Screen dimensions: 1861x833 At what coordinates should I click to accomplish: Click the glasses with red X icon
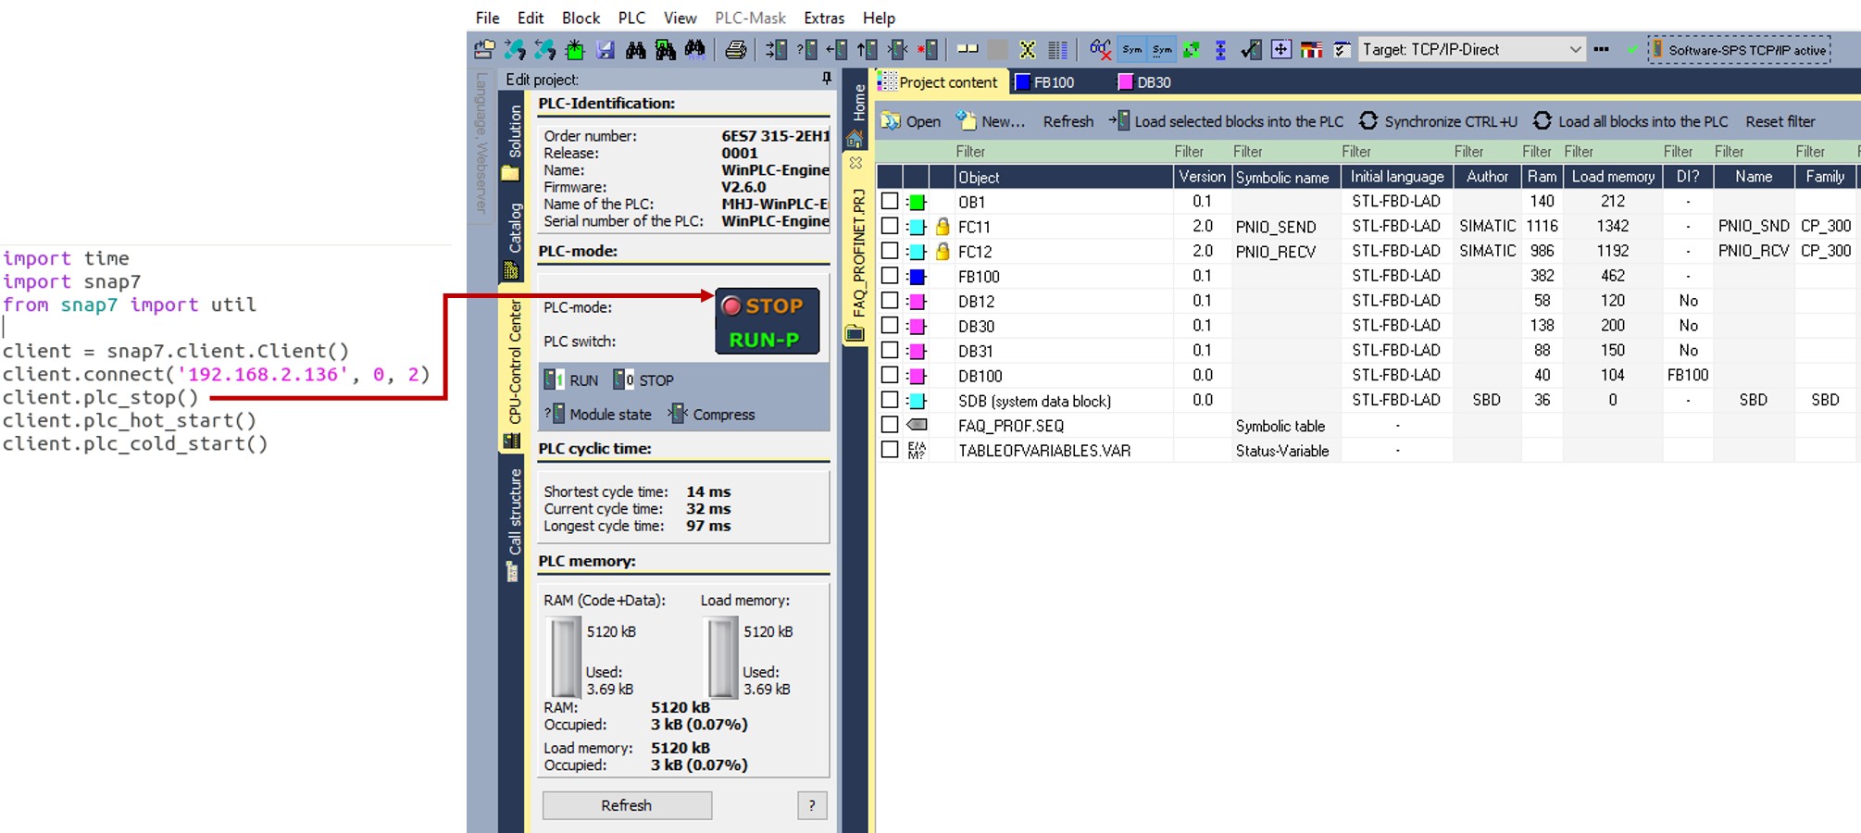[x=1099, y=50]
